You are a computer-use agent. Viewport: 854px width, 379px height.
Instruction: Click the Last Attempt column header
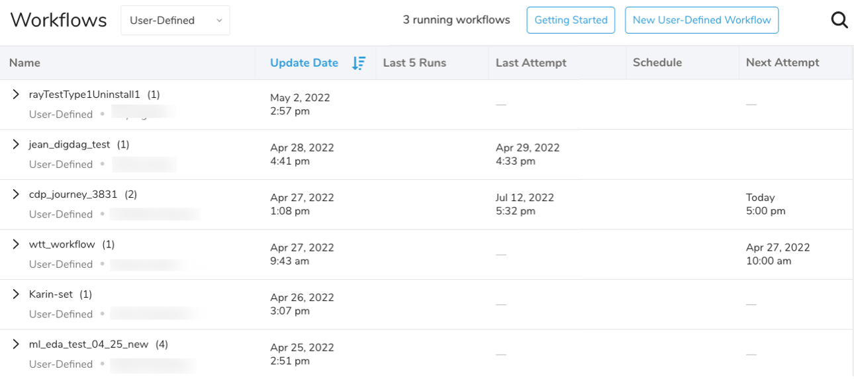(x=531, y=63)
